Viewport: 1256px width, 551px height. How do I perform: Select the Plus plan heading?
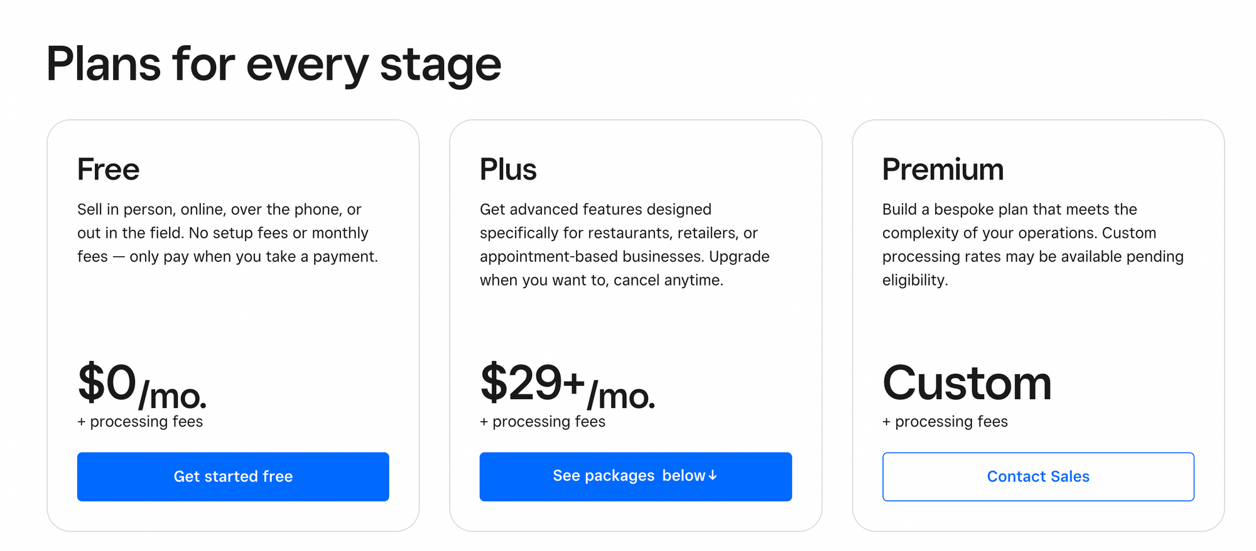click(x=508, y=168)
